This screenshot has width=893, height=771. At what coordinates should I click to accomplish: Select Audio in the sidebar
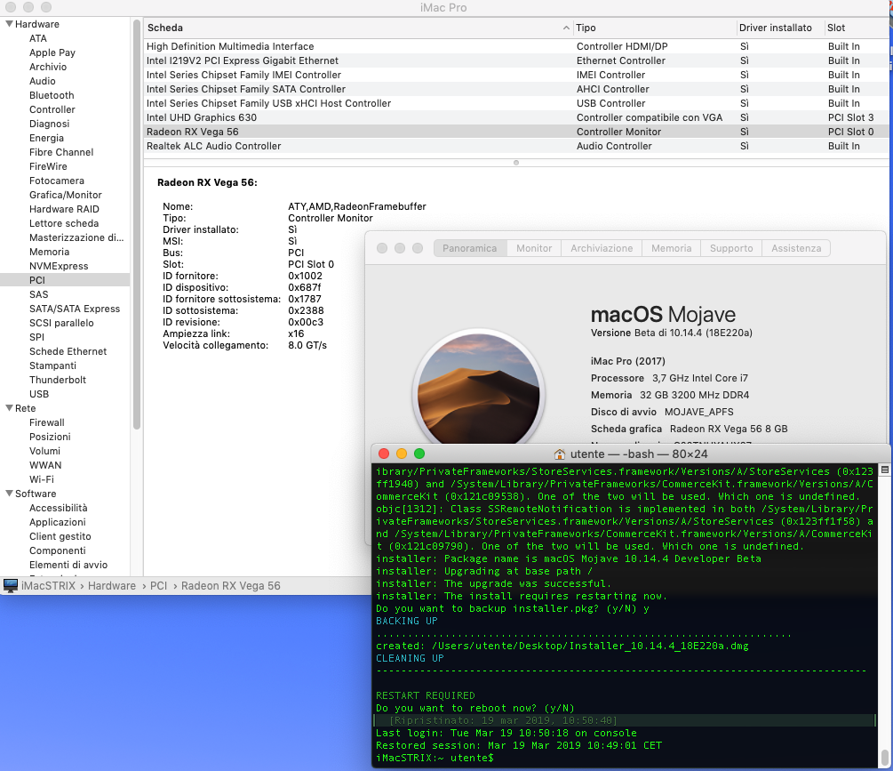pos(43,81)
